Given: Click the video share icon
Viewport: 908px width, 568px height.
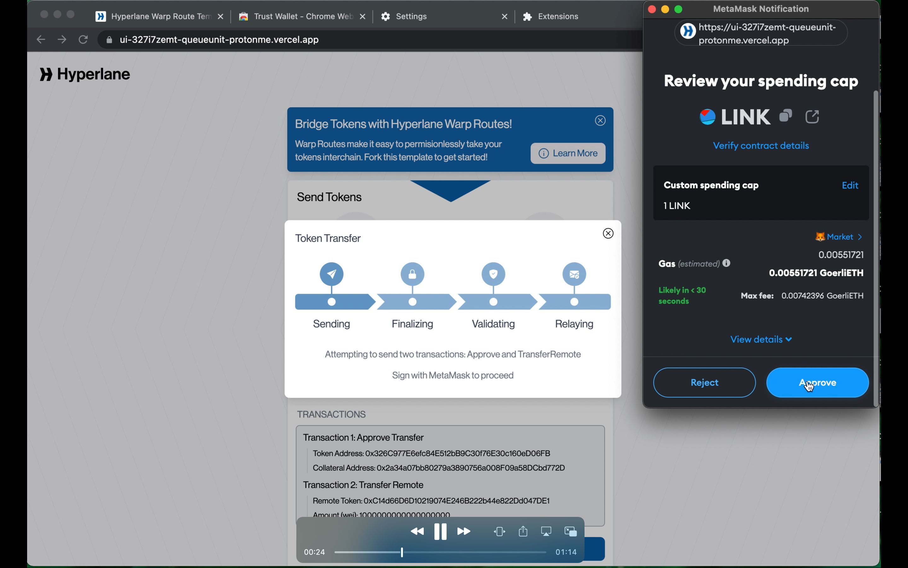Looking at the screenshot, I should (523, 531).
